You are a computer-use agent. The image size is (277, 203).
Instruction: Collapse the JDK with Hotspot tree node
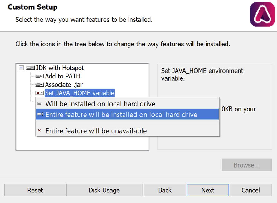21,68
